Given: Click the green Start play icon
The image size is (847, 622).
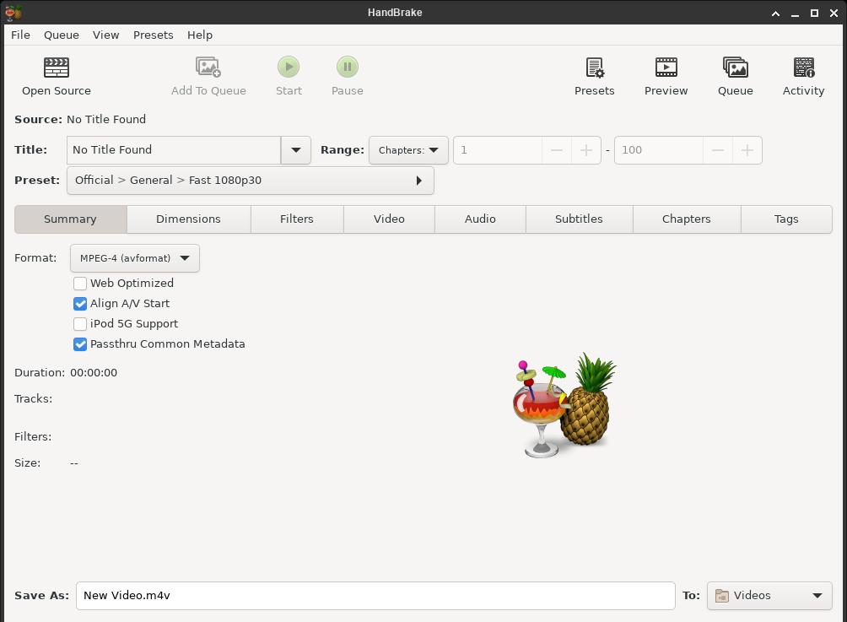Looking at the screenshot, I should point(289,67).
